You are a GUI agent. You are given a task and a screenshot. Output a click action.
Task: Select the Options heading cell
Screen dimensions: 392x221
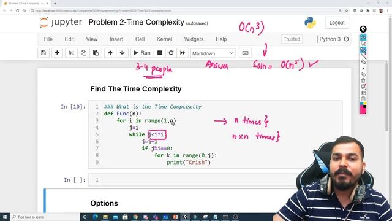pos(104,203)
